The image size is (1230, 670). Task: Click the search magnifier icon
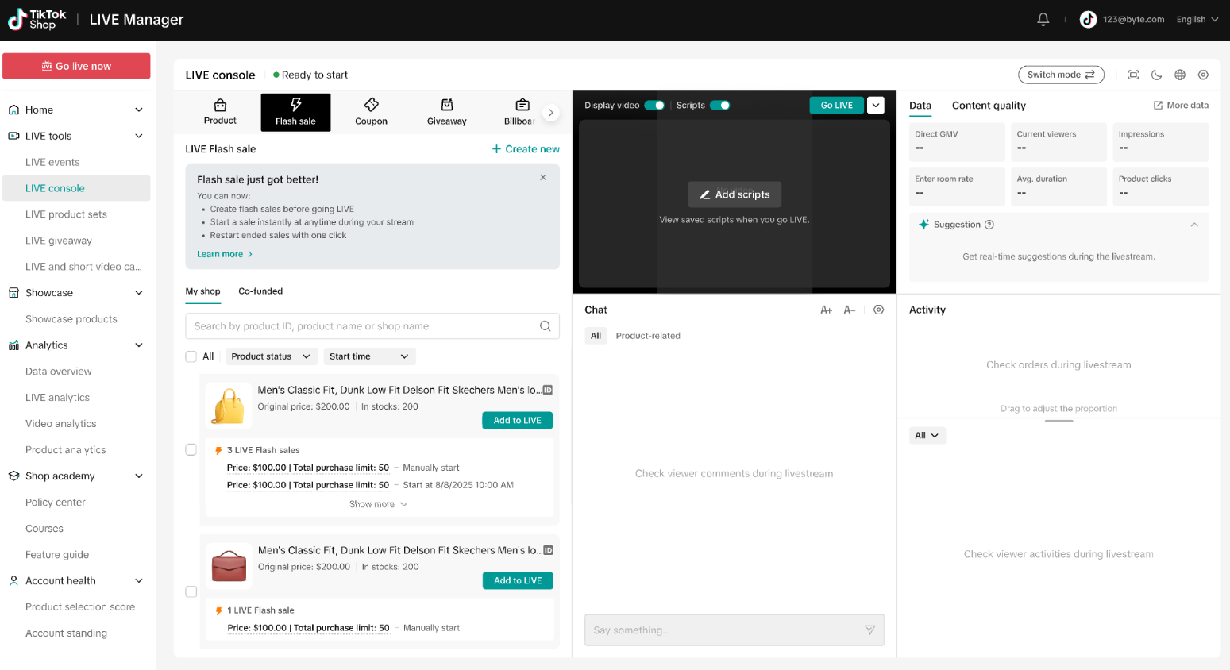(545, 326)
